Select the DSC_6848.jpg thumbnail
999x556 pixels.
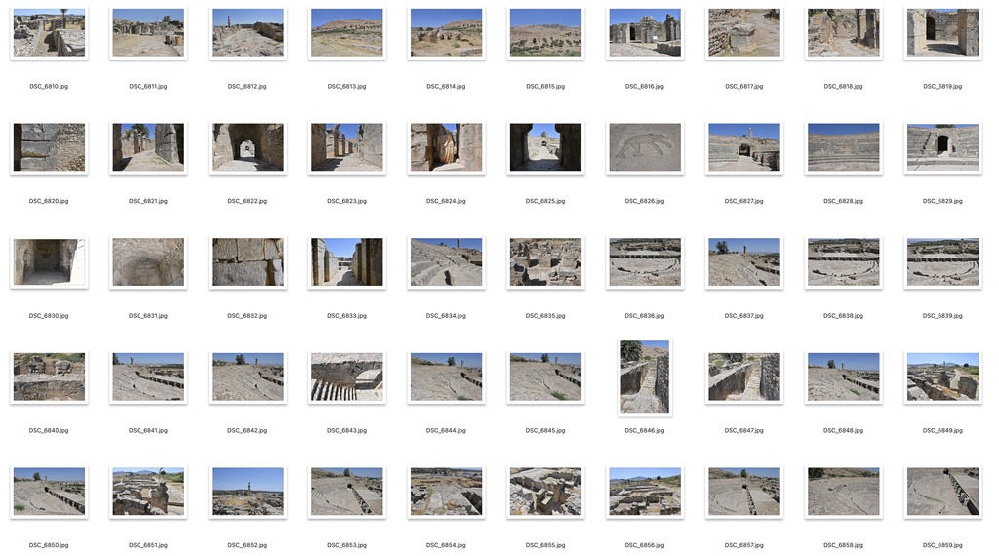point(844,377)
